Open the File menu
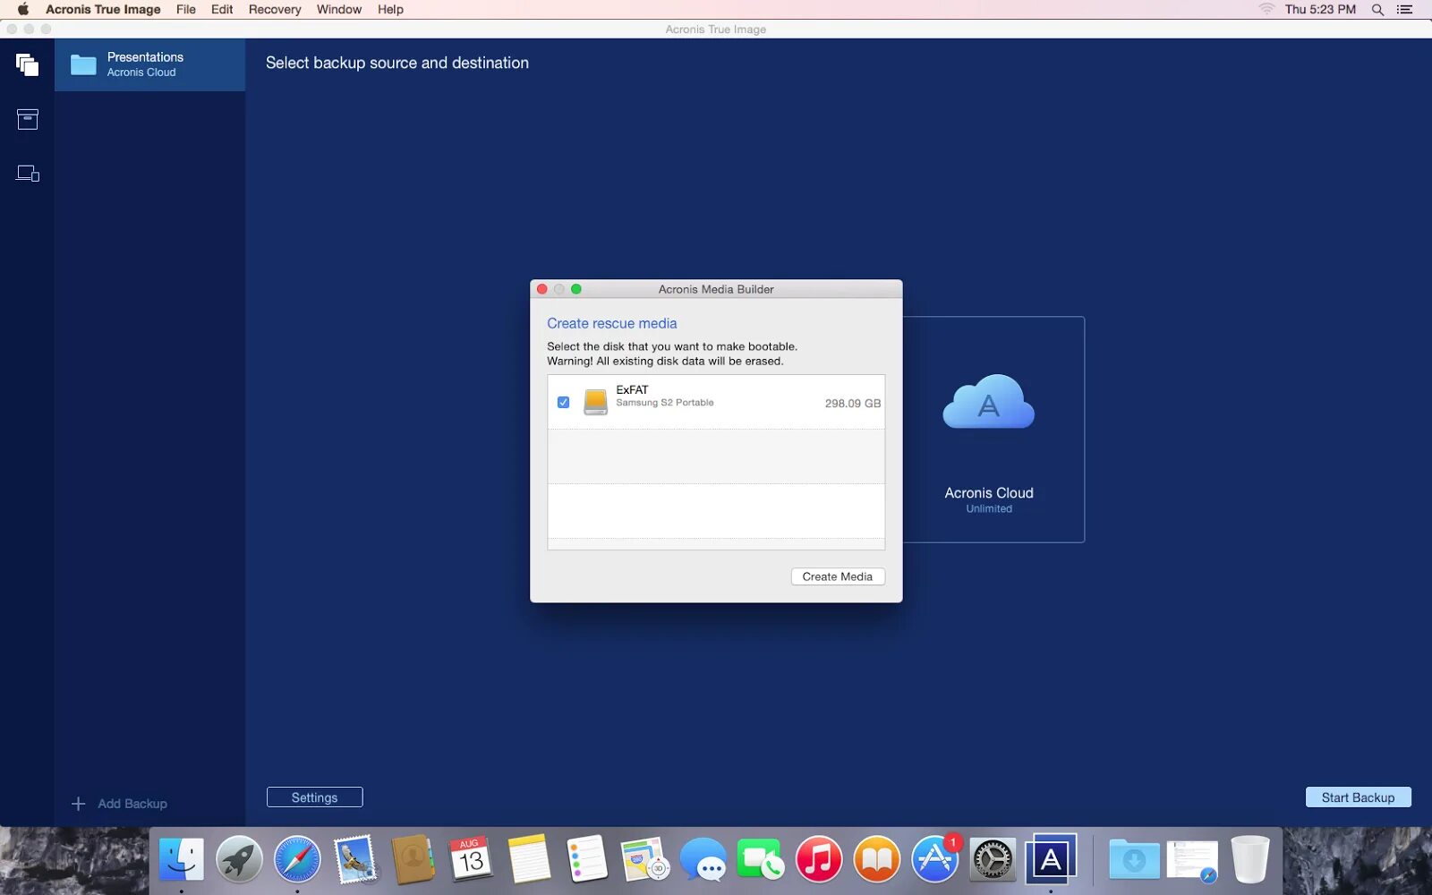 [x=186, y=9]
